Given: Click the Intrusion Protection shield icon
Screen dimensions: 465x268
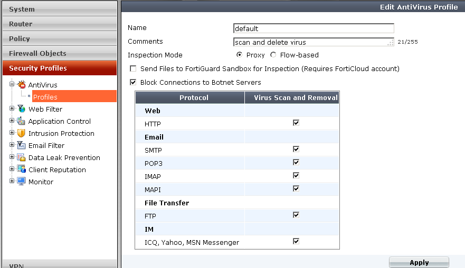Looking at the screenshot, I should (x=21, y=133).
